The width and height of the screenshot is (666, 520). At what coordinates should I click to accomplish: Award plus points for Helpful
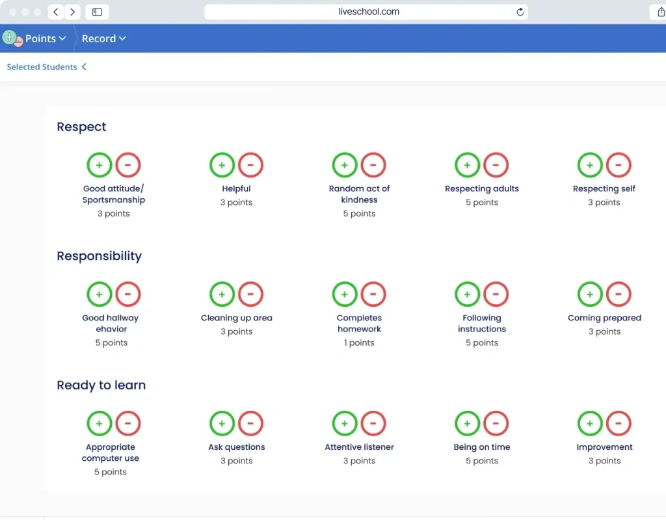(222, 165)
